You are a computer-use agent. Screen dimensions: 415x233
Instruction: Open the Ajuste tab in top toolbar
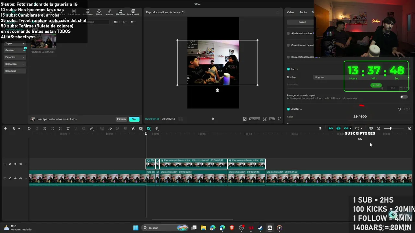pyautogui.click(x=109, y=12)
